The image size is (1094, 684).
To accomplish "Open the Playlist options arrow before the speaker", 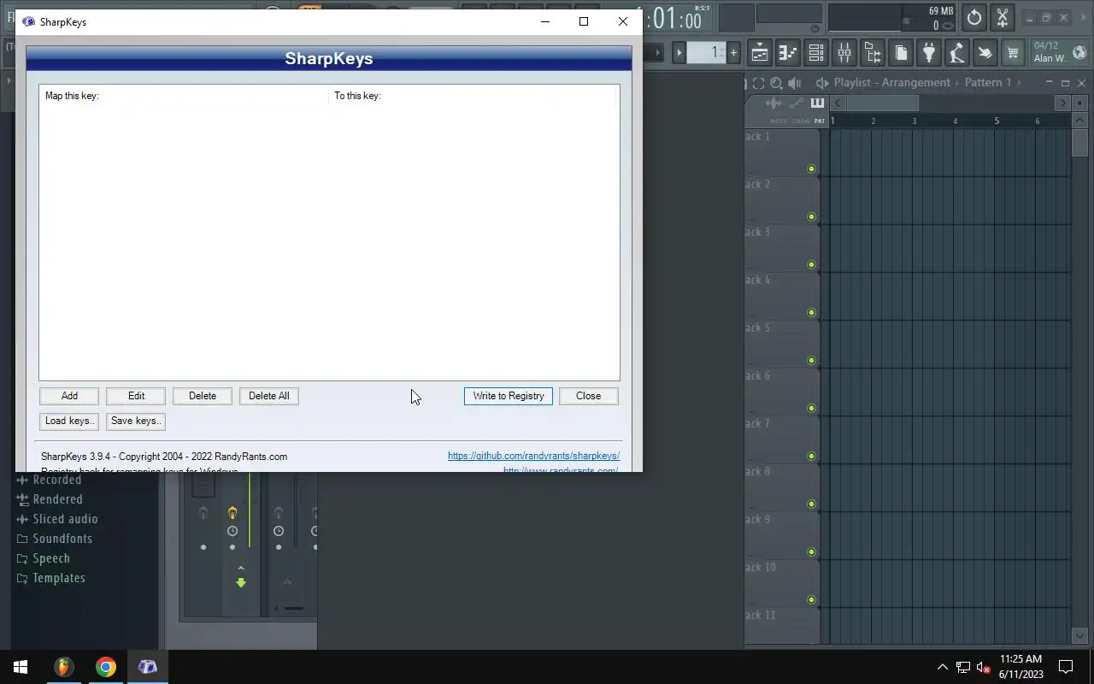I will point(822,83).
